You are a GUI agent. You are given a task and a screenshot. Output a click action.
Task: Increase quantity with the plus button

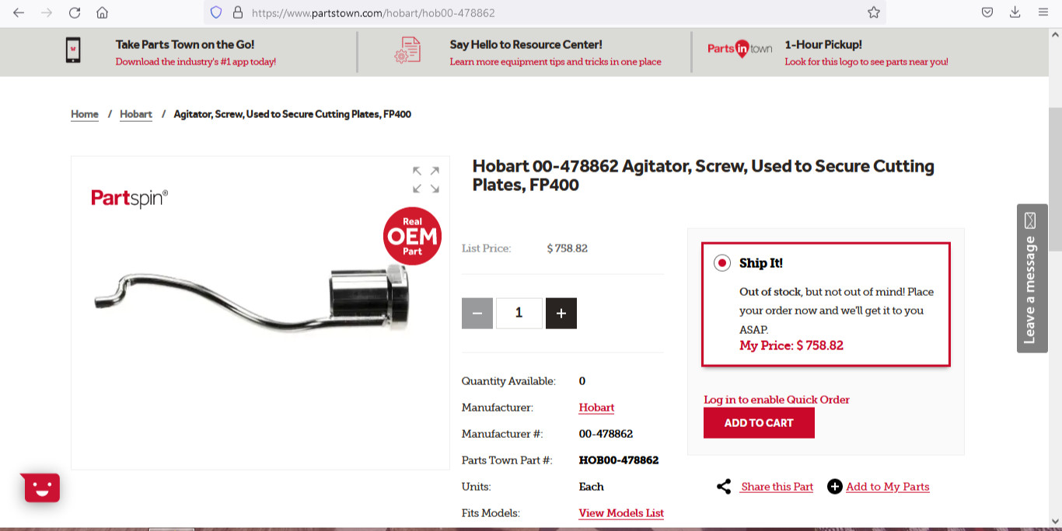click(561, 314)
